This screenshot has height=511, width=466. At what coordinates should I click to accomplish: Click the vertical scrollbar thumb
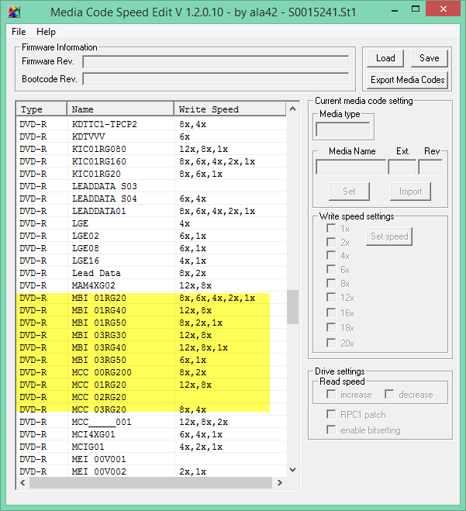(x=292, y=306)
